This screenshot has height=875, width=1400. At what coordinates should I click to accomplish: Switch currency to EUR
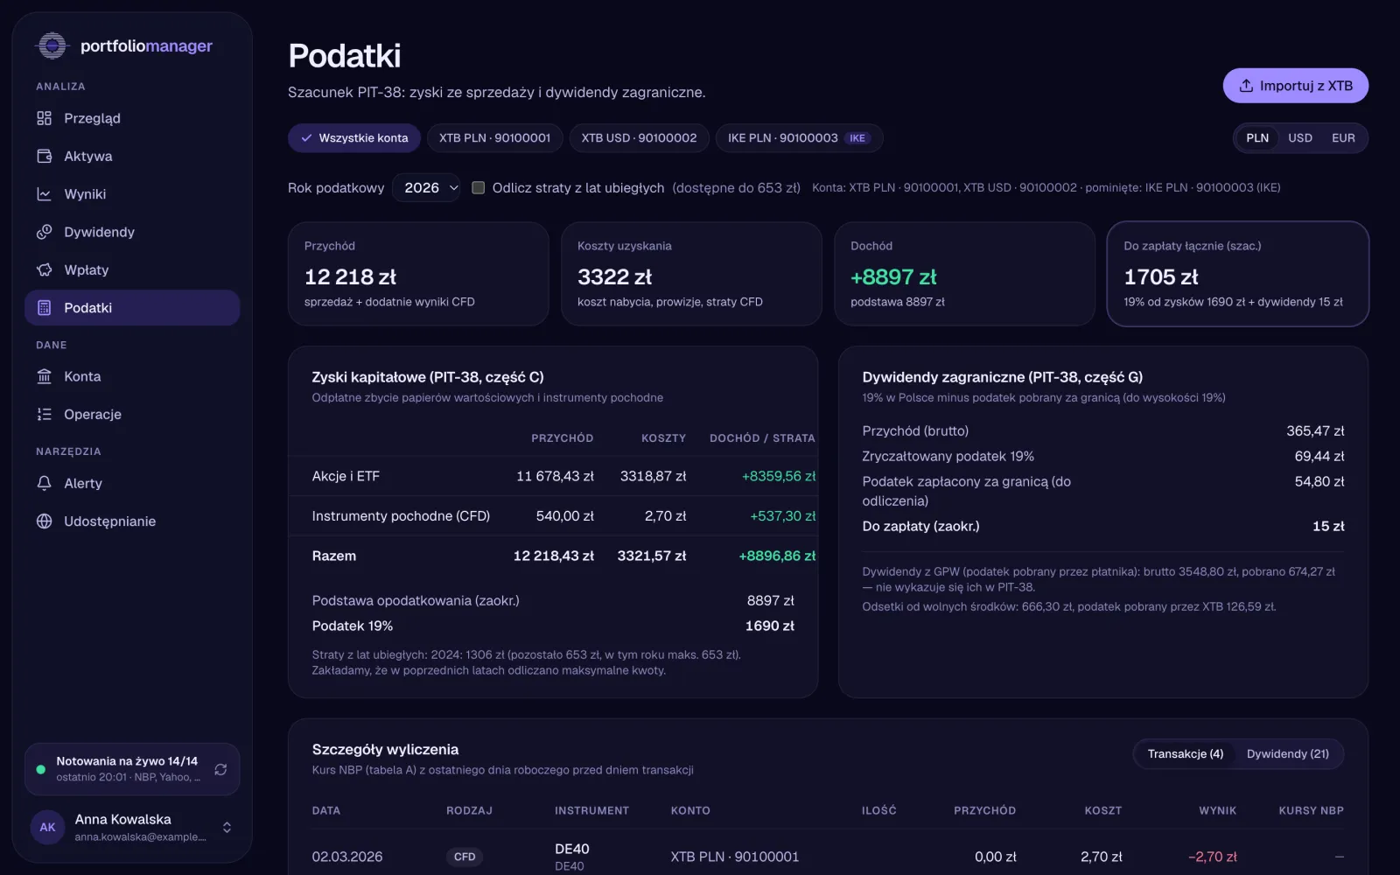[x=1343, y=138]
